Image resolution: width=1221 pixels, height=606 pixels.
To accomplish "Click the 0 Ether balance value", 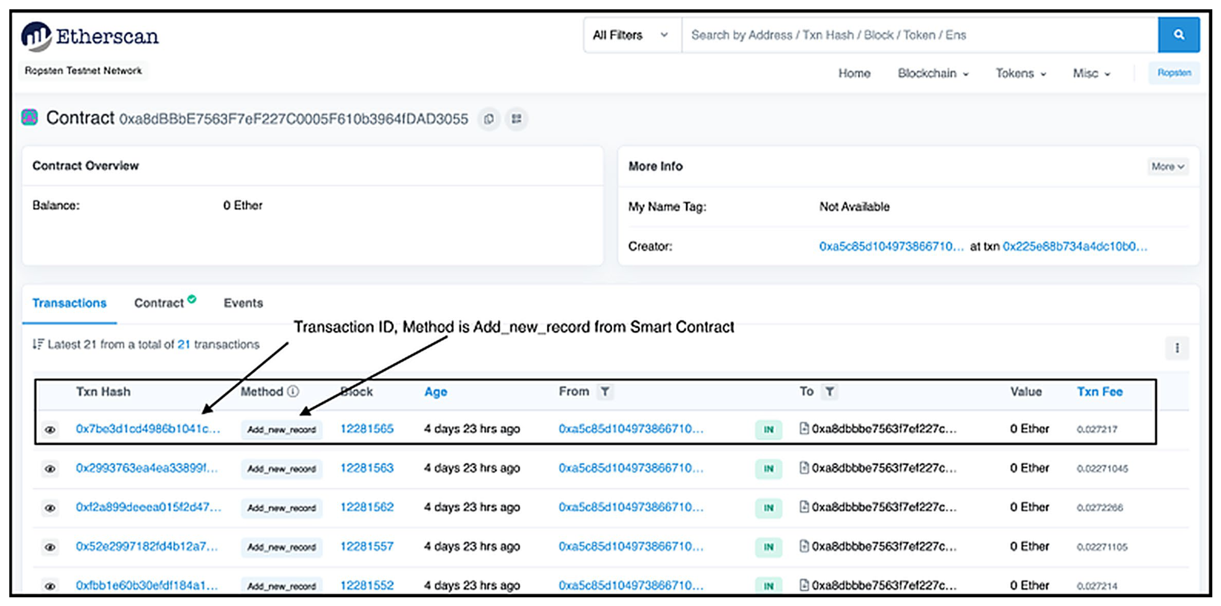I will point(243,205).
